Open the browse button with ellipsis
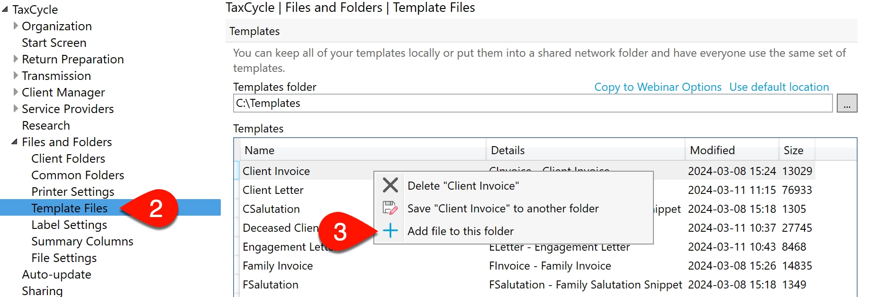Viewport: 869px width, 297px height. coord(847,103)
